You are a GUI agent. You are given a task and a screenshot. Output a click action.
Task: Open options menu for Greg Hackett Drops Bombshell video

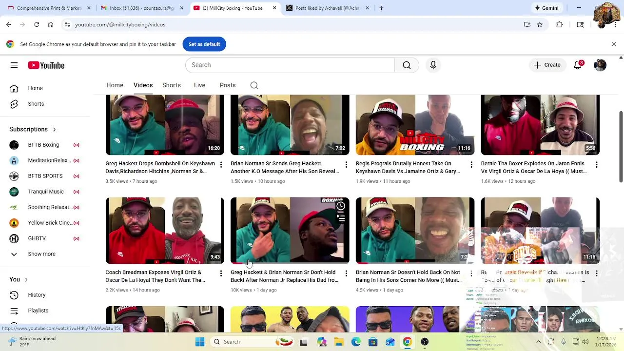click(x=221, y=165)
